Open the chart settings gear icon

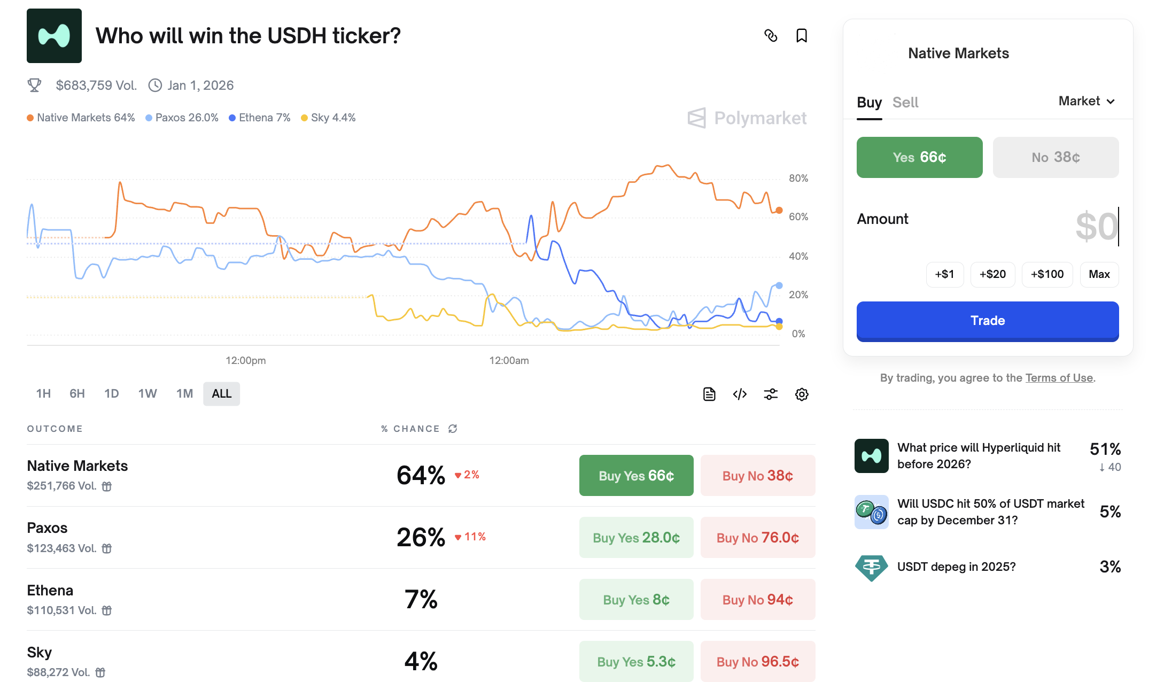[801, 394]
